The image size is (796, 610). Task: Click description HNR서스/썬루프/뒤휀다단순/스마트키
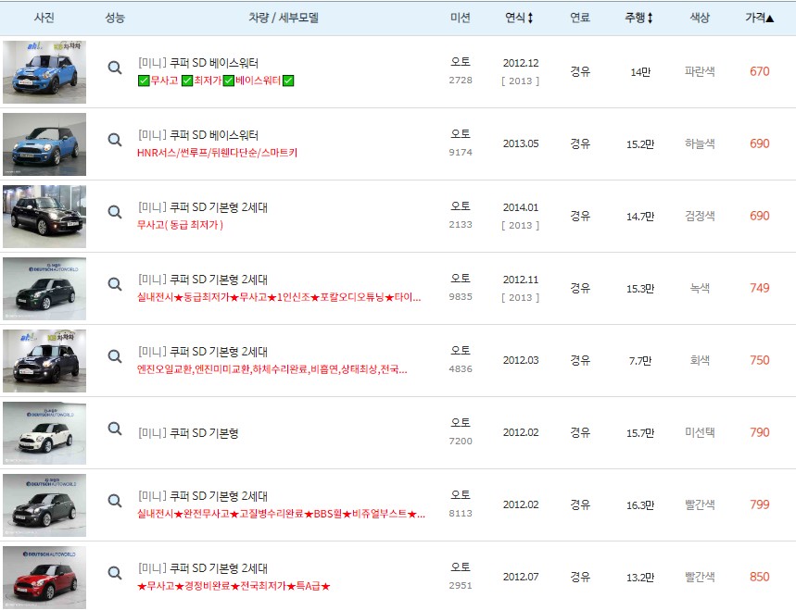217,153
